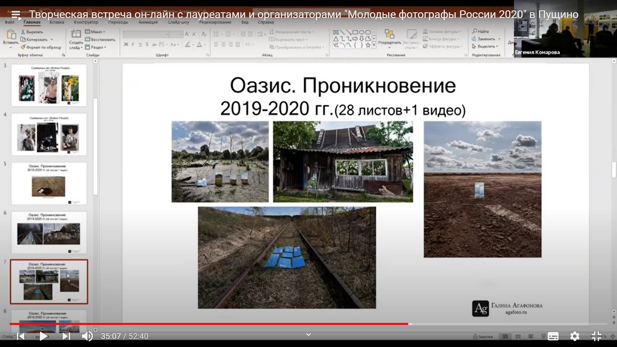Viewport: 617px width, 347px height.
Task: Click Заменить (replace) button
Action: point(485,39)
